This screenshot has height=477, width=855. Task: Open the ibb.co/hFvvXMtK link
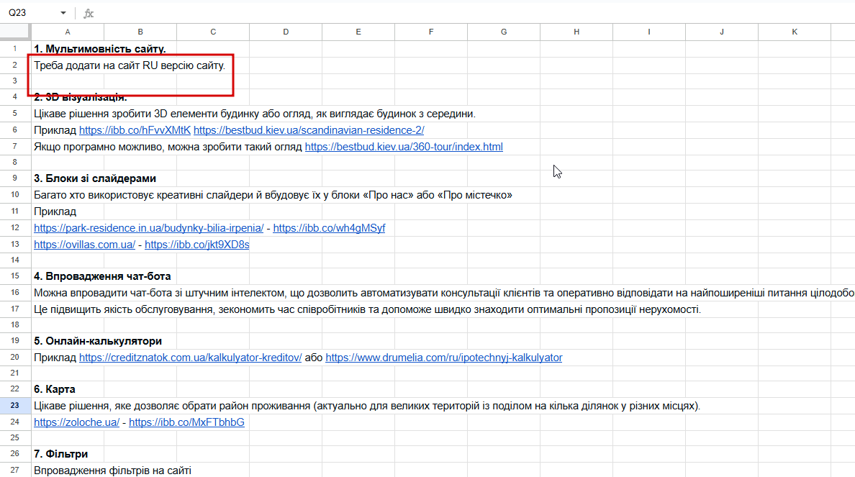coord(135,130)
